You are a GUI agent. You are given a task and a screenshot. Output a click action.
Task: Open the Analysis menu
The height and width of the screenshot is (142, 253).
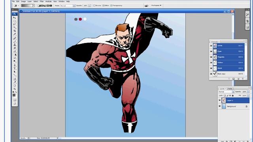pos(48,2)
